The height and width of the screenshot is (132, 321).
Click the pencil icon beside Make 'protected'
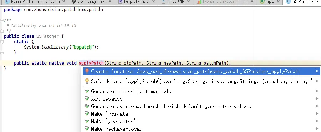(87, 121)
